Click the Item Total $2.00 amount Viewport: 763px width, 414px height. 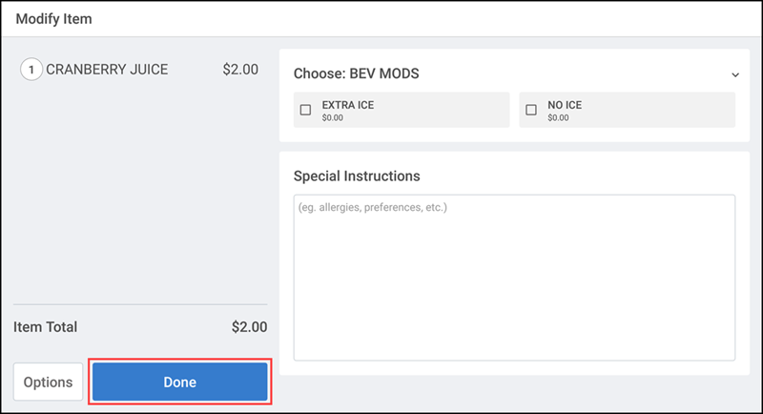click(x=249, y=327)
